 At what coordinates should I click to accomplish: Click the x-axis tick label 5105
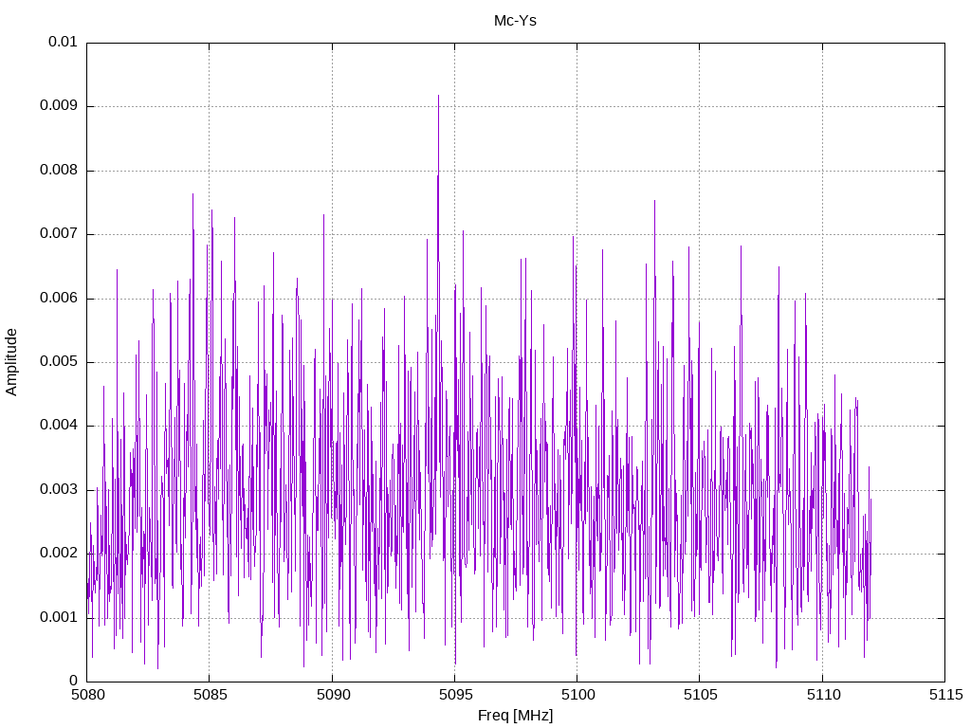[701, 695]
